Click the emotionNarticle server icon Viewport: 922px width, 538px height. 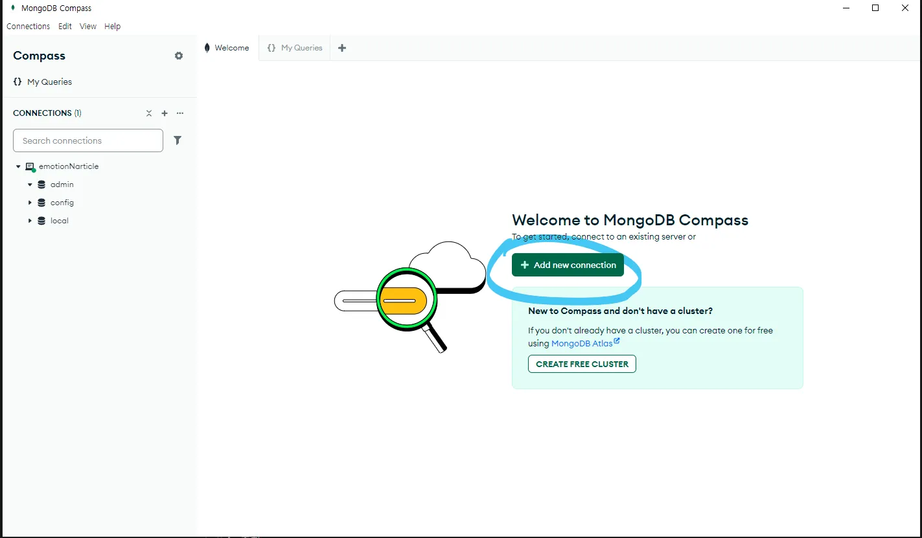30,167
